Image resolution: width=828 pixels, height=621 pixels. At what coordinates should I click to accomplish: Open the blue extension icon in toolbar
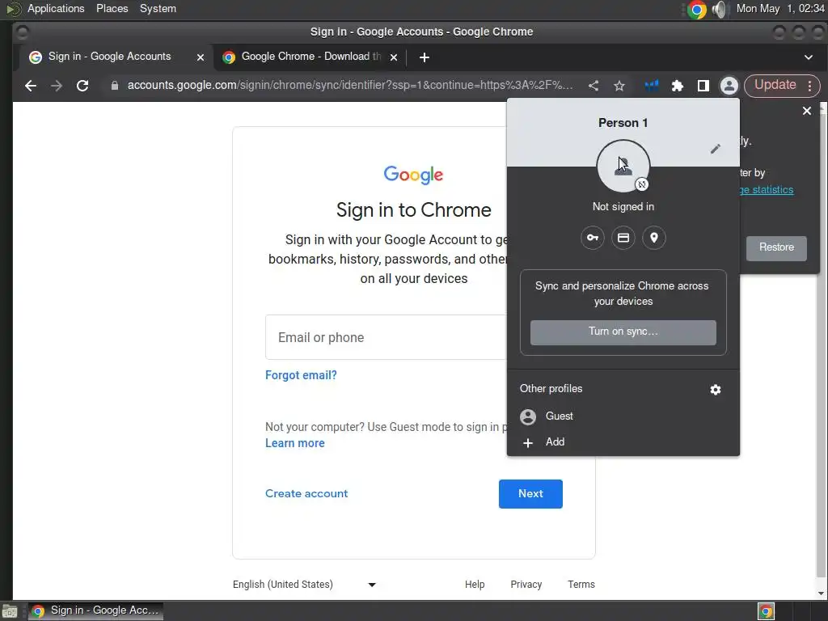click(651, 86)
